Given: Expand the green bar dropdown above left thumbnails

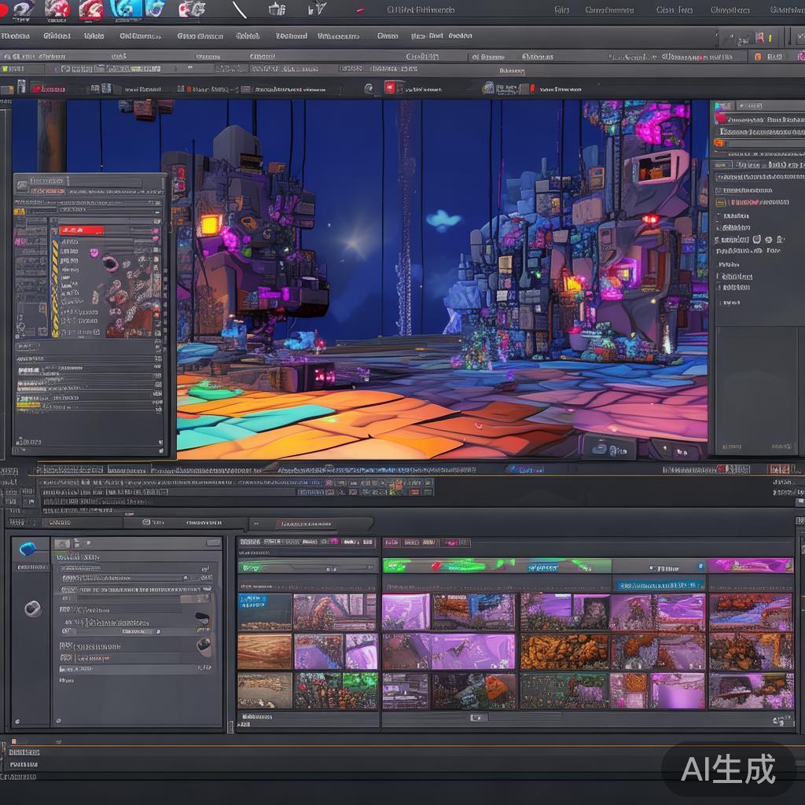Looking at the screenshot, I should click(307, 567).
